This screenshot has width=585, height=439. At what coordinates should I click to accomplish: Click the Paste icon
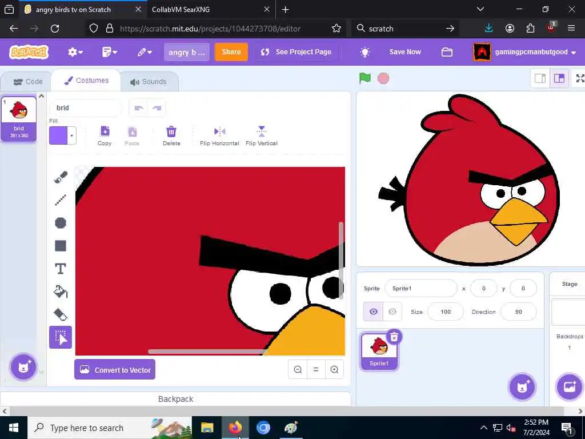pos(132,136)
